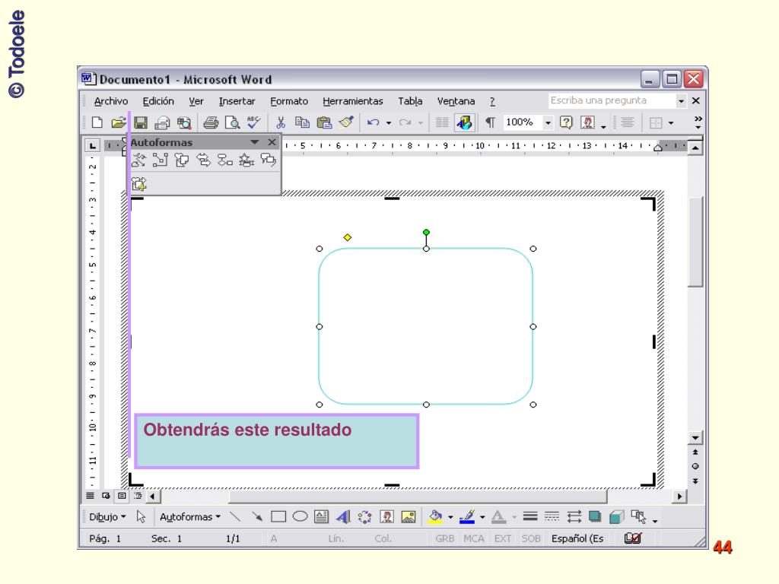The image size is (779, 584).
Task: Apply line color brush
Action: tap(467, 517)
